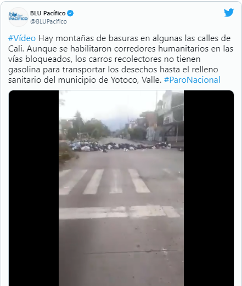Click the left black bar of the video
This screenshot has height=286, width=242.
pos(33,188)
